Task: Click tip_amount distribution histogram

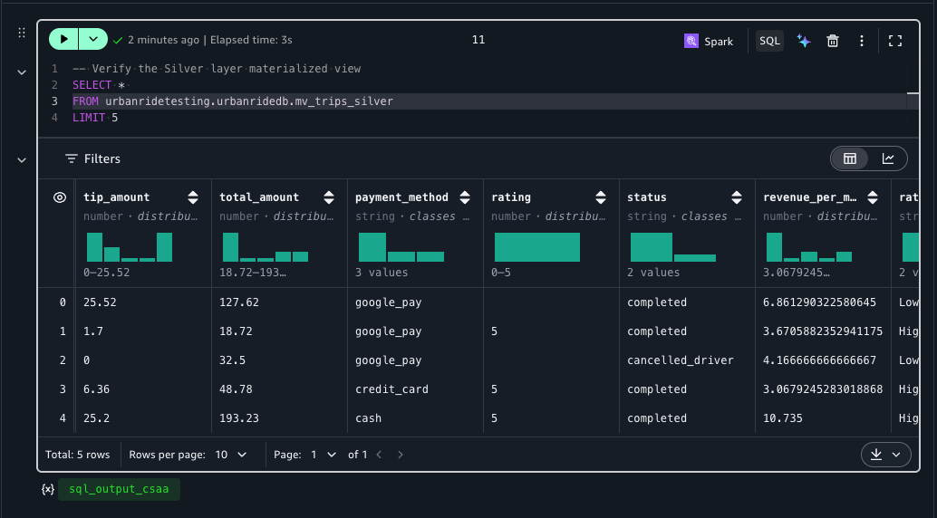Action: 129,246
